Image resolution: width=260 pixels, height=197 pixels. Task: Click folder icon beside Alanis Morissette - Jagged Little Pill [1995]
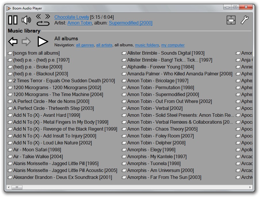(10, 164)
